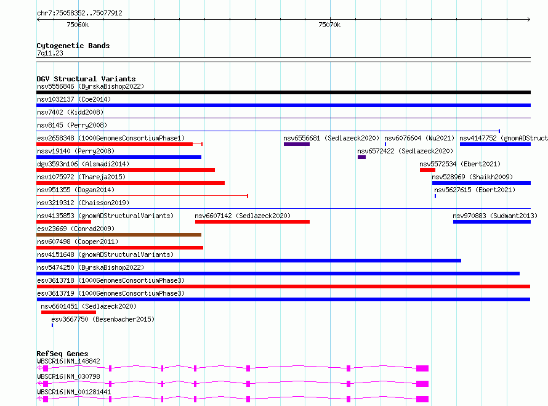The height and width of the screenshot is (406, 548).
Task: Click the 7q11.23 cytogenetic band label
Action: (50, 53)
